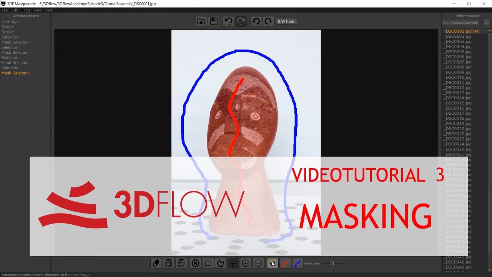Undo the last action
The height and width of the screenshot is (277, 492).
pos(228,22)
